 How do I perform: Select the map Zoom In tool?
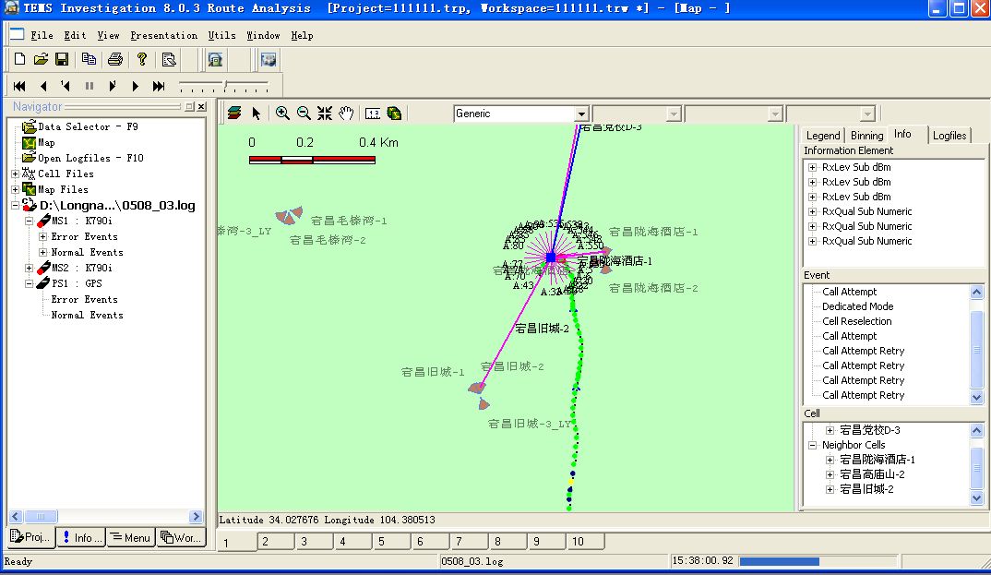tap(282, 114)
